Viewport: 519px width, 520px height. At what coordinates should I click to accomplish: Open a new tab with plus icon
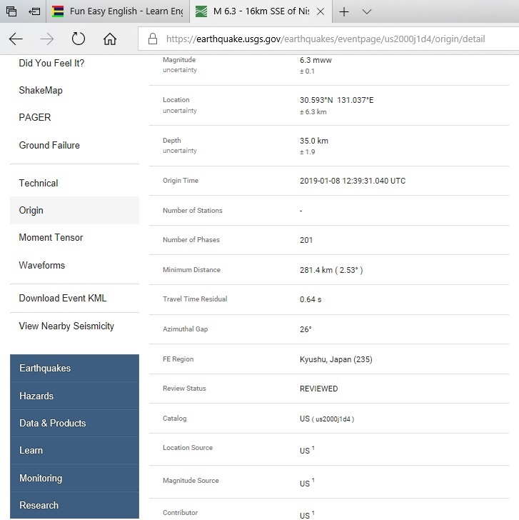pyautogui.click(x=344, y=12)
